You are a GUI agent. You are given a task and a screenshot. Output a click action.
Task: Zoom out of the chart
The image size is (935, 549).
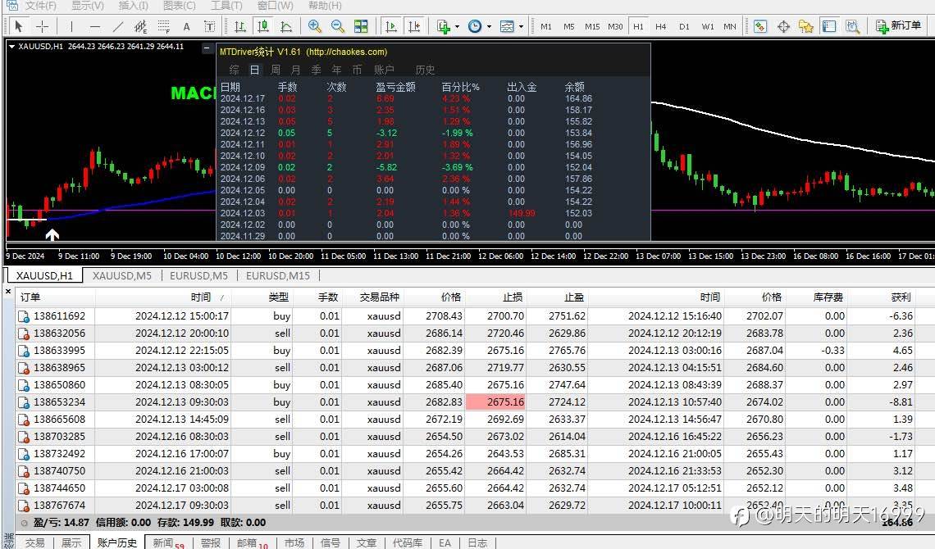(338, 26)
